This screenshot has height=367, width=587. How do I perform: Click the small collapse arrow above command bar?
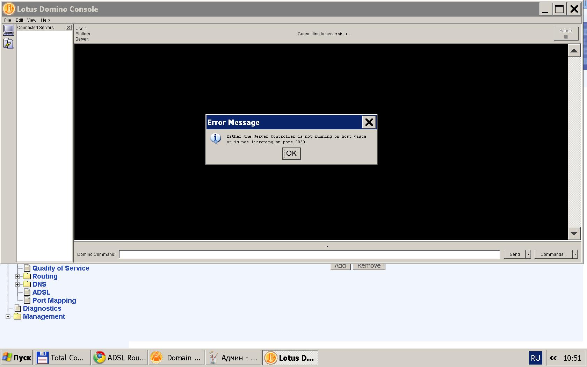pos(327,247)
